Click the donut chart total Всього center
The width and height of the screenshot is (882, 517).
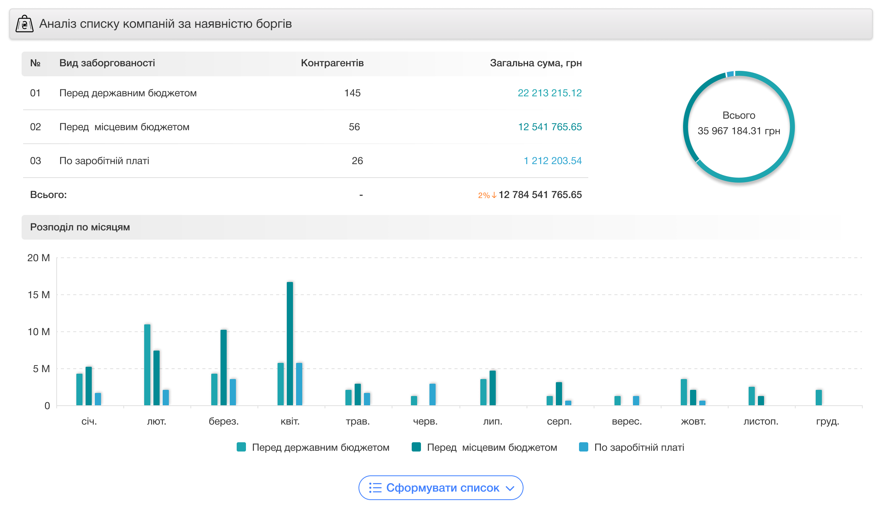pyautogui.click(x=739, y=123)
